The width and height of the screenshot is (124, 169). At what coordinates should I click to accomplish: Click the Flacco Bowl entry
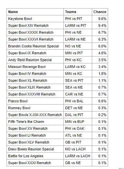click(x=18, y=101)
